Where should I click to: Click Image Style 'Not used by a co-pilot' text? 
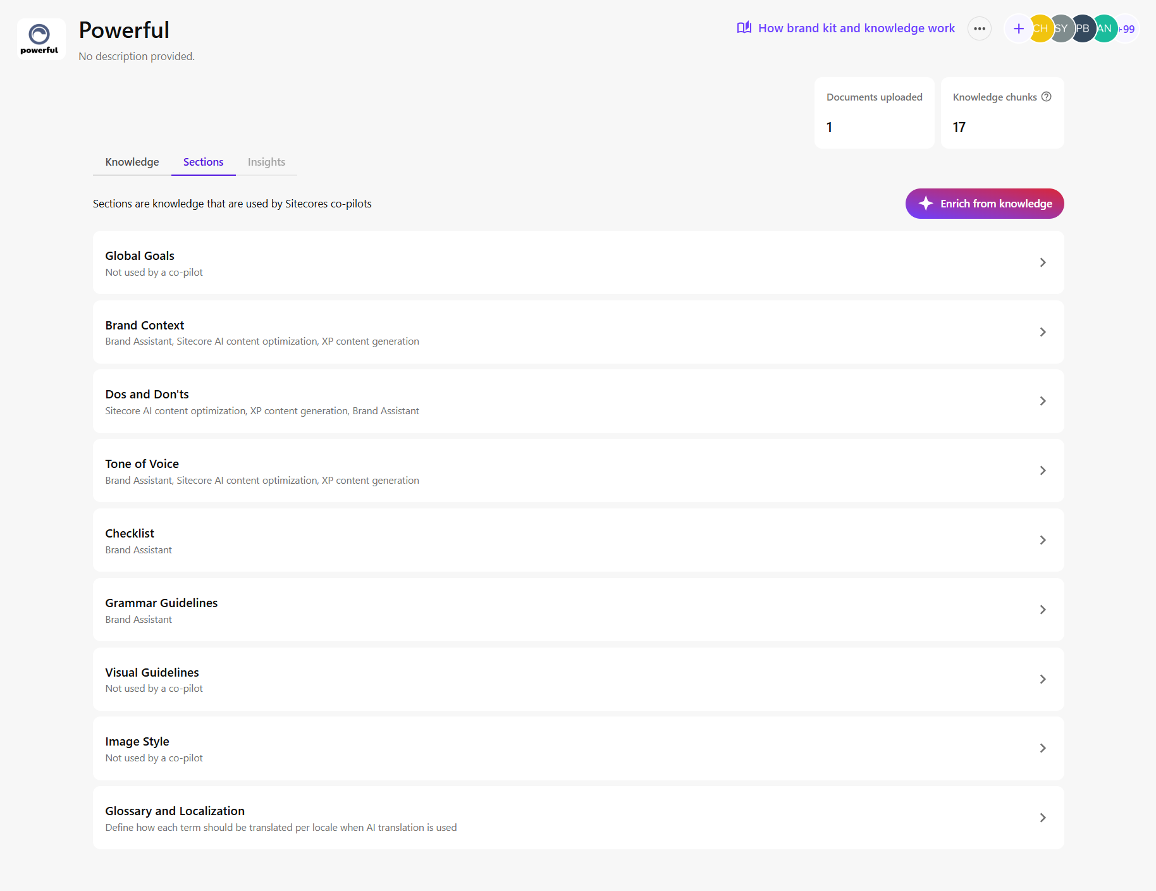point(154,758)
